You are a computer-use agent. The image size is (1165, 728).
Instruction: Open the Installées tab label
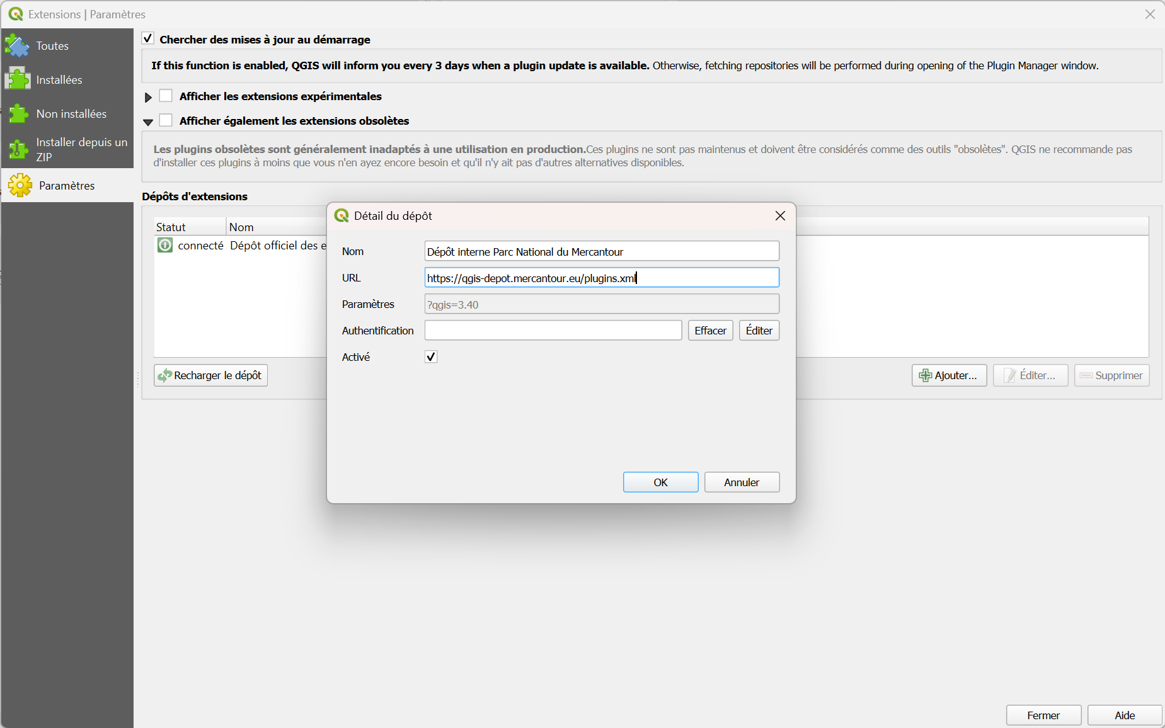59,80
